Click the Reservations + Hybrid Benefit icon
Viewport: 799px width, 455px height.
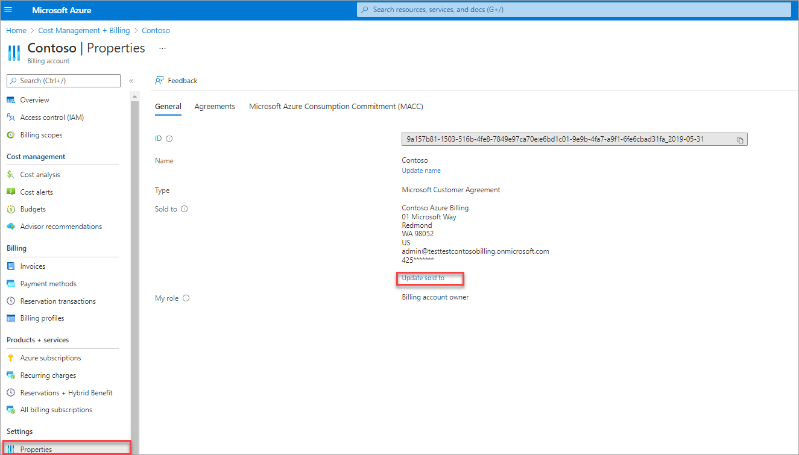pos(11,393)
